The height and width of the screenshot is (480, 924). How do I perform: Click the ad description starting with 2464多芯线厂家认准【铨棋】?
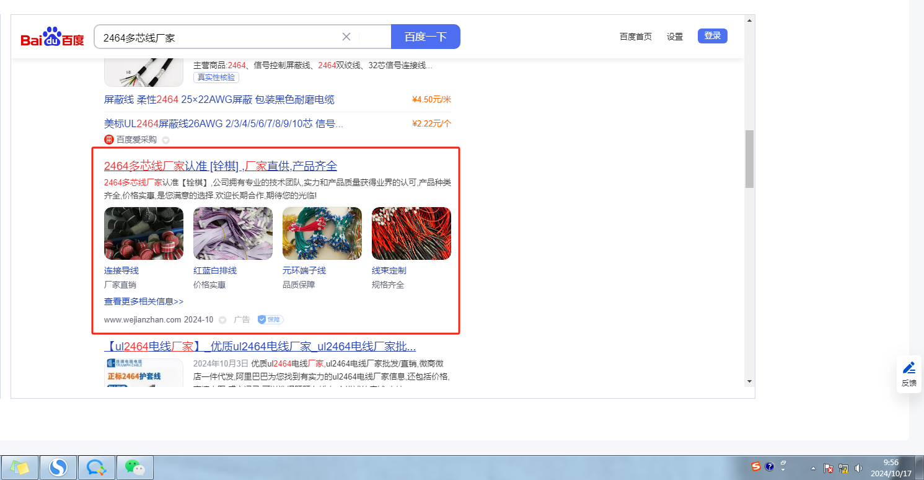tap(278, 189)
